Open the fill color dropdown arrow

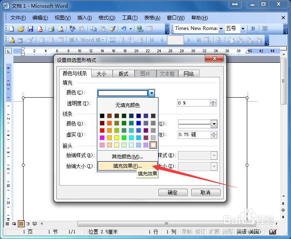point(152,93)
